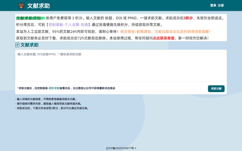Open the 登录 login link

(x=213, y=5)
